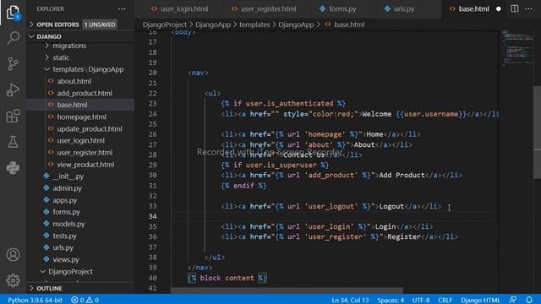This screenshot has height=304, width=541.
Task: Collapse the DjangoProject folder in tree
Action: tap(70, 272)
